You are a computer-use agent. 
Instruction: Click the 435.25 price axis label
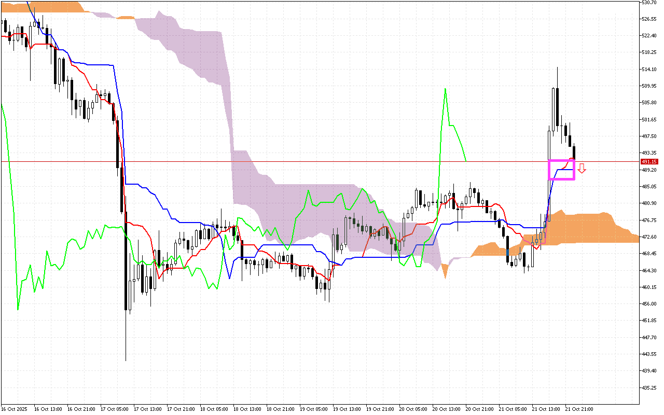coord(649,388)
